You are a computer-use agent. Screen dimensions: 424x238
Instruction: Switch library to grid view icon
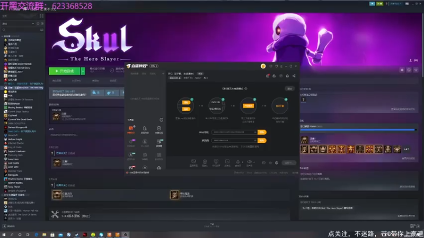41,16
